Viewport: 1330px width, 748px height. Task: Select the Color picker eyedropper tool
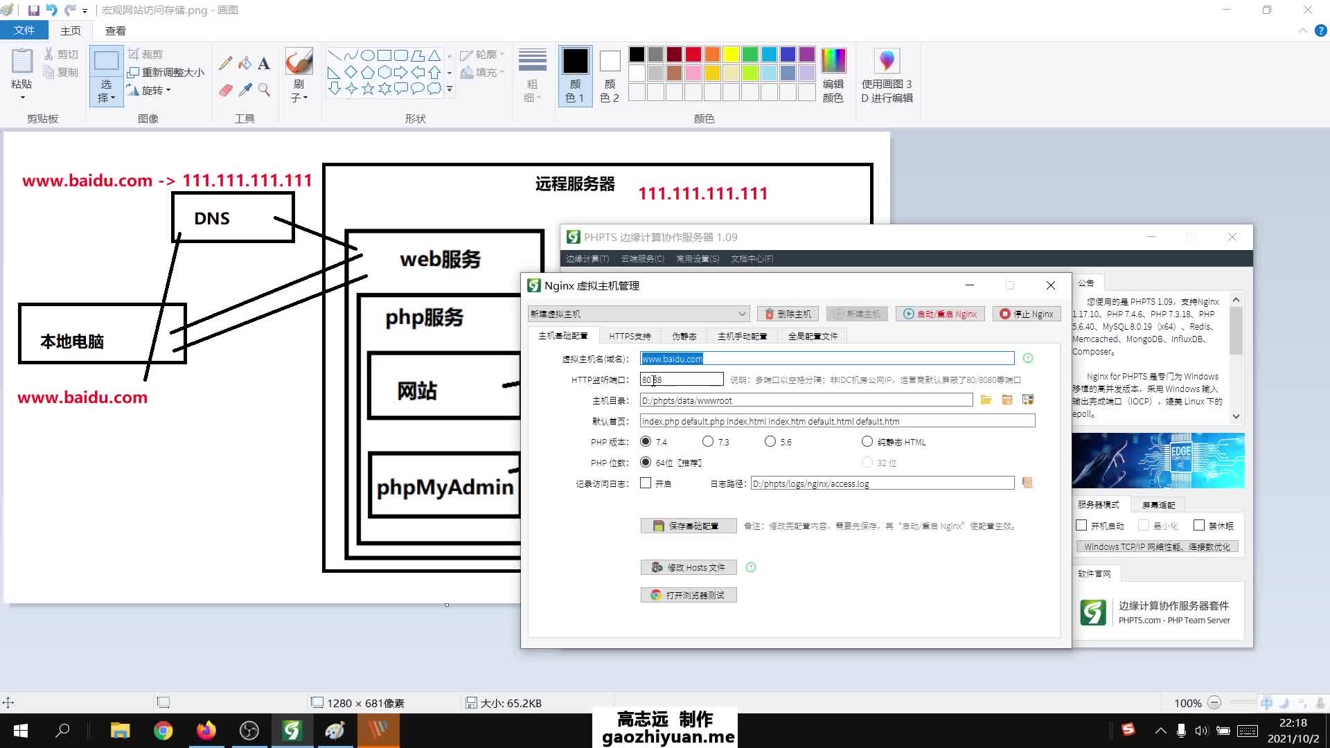tap(245, 90)
